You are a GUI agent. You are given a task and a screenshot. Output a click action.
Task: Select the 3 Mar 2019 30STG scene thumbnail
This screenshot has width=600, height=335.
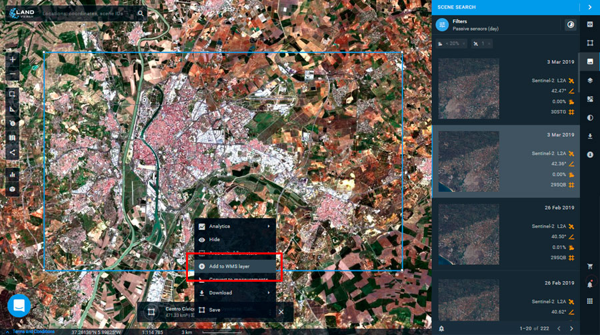(469, 89)
